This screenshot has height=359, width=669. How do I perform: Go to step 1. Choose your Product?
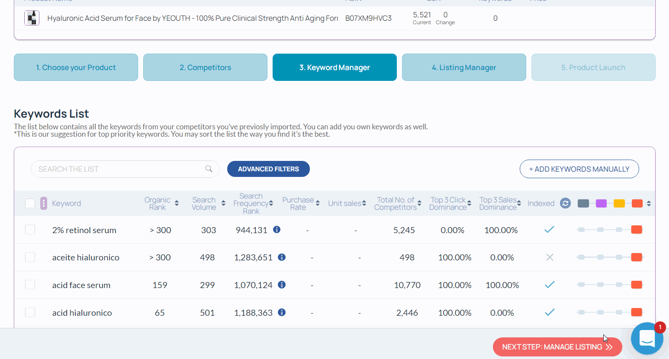76,67
